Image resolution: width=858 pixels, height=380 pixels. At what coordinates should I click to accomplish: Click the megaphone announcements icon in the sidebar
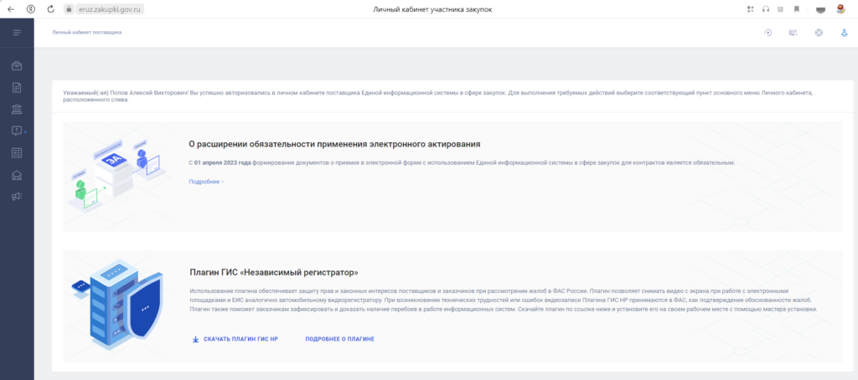tap(17, 197)
